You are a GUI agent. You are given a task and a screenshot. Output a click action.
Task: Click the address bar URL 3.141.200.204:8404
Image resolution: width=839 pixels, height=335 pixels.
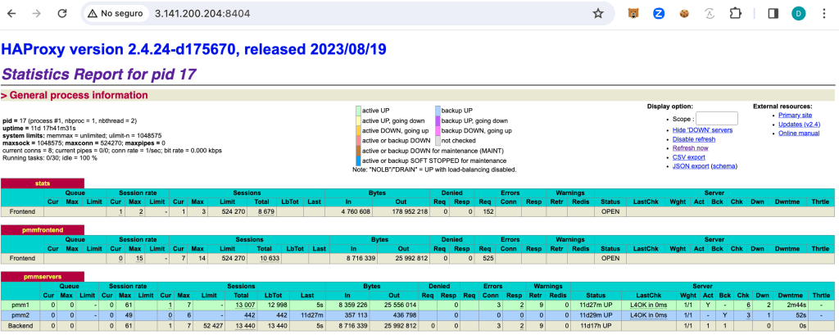[x=202, y=14]
